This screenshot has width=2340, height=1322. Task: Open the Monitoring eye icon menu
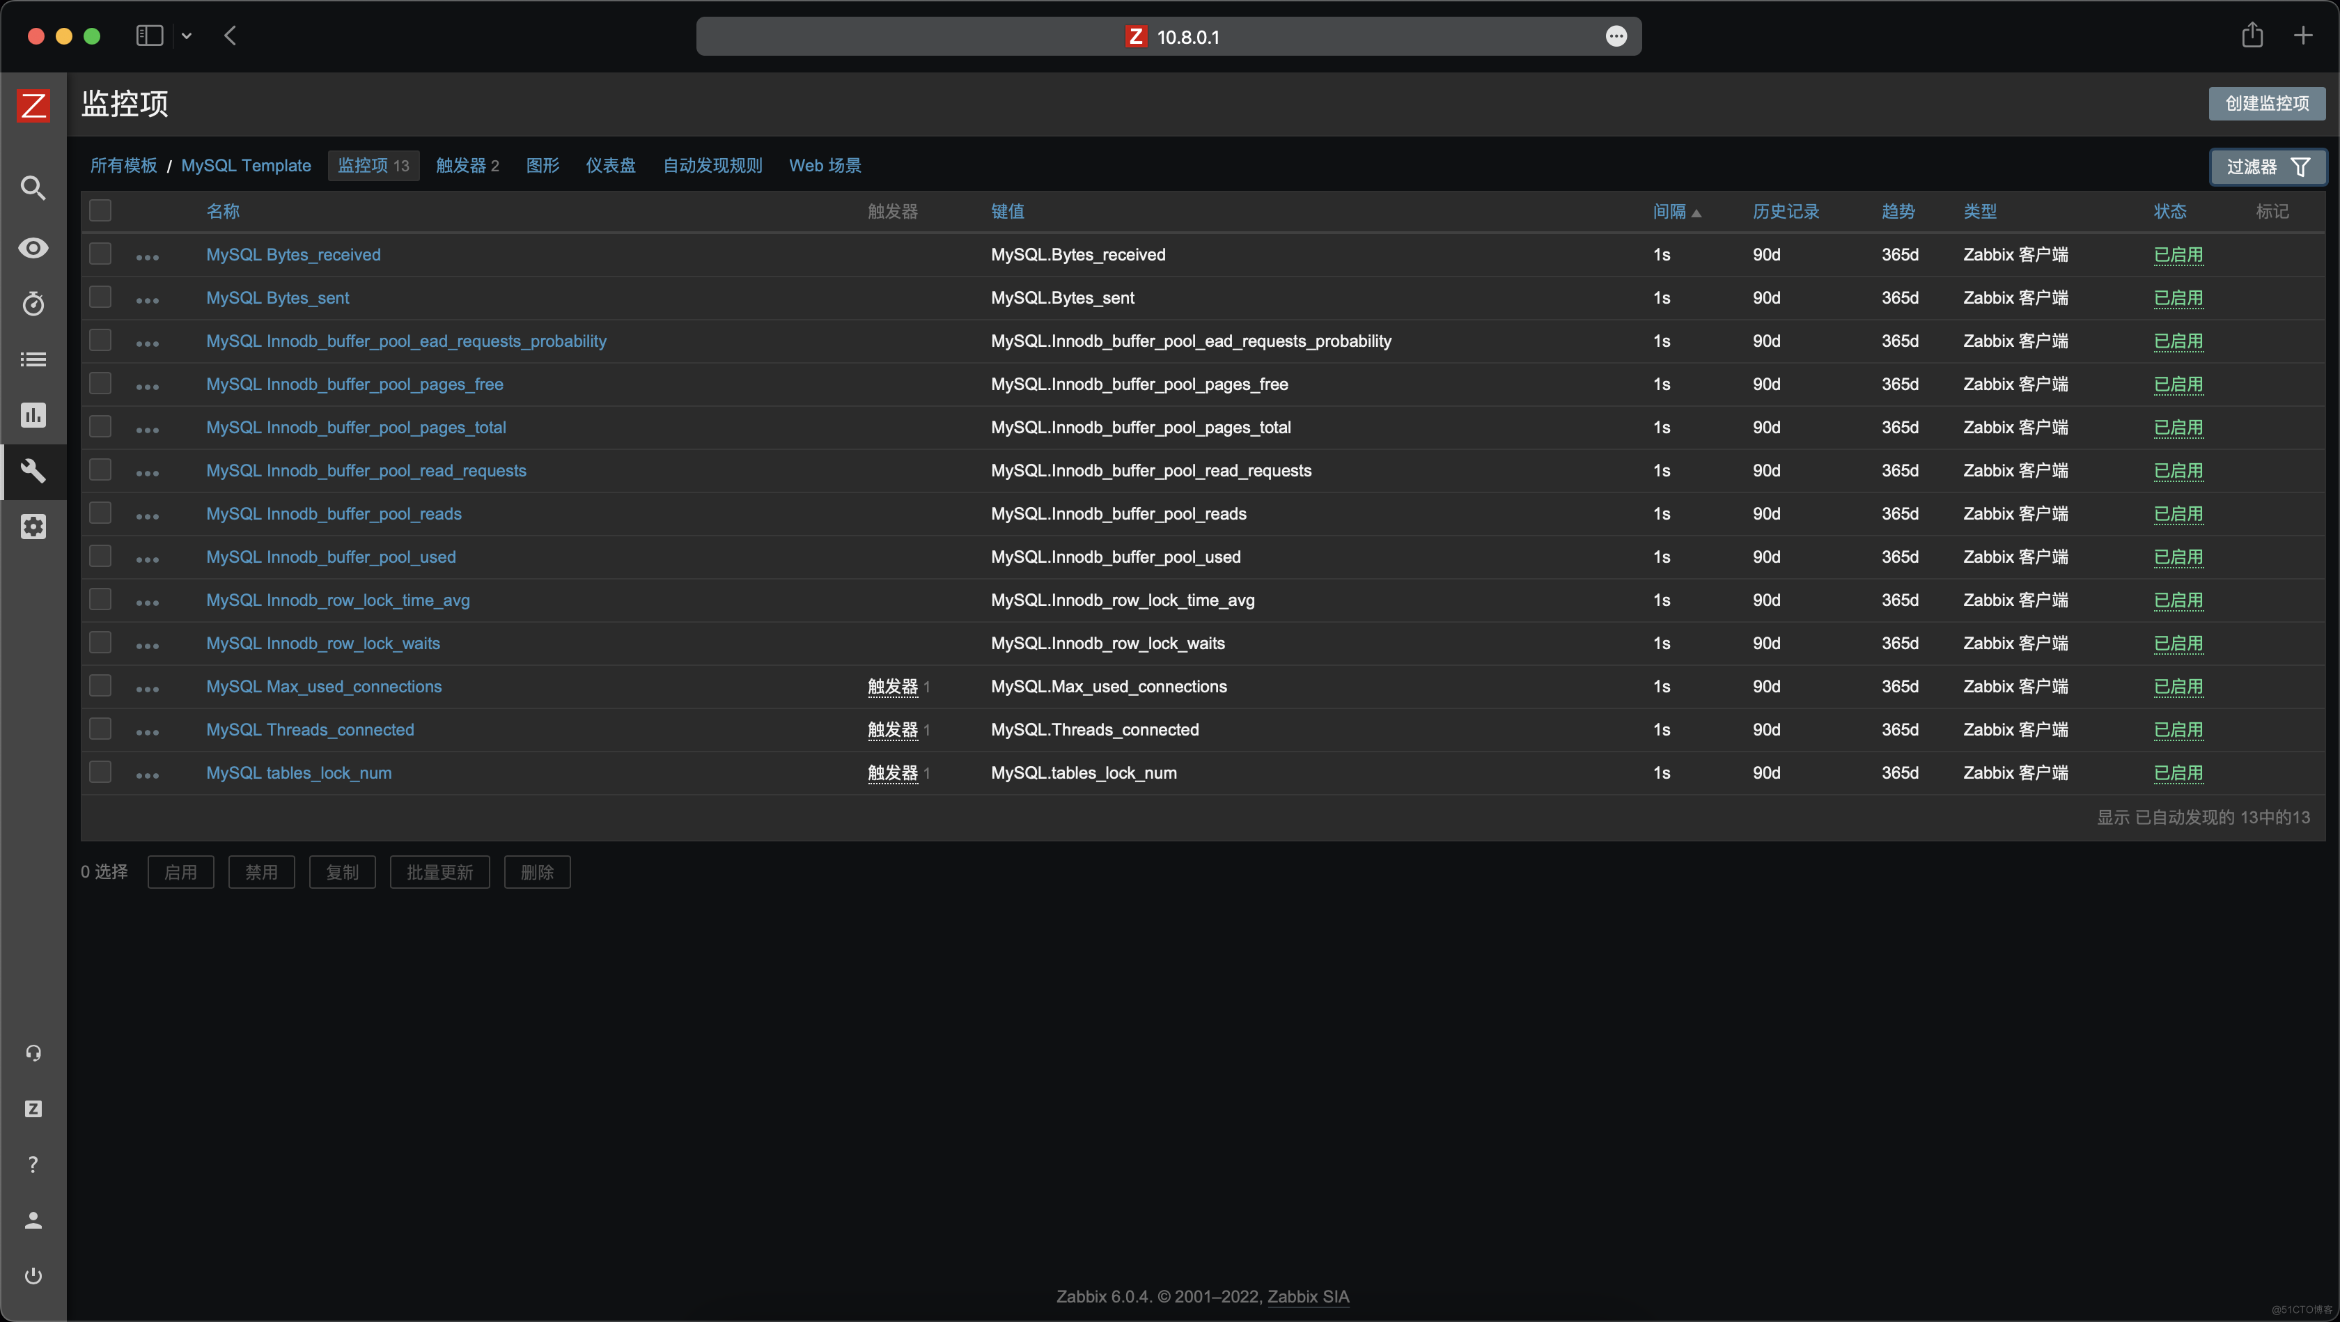coord(33,248)
